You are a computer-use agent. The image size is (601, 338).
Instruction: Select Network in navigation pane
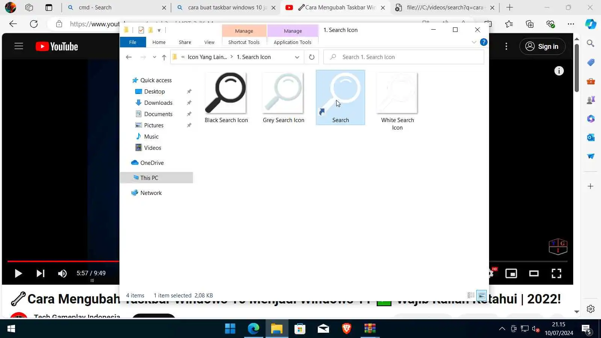pos(151,193)
